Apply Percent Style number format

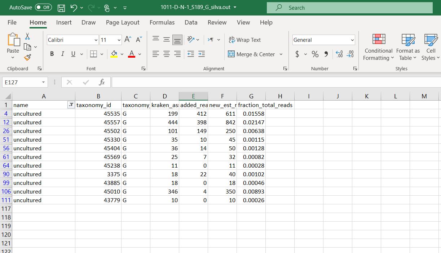click(314, 54)
